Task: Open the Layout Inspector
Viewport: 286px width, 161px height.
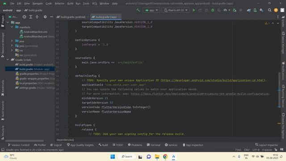Action: 266,145
